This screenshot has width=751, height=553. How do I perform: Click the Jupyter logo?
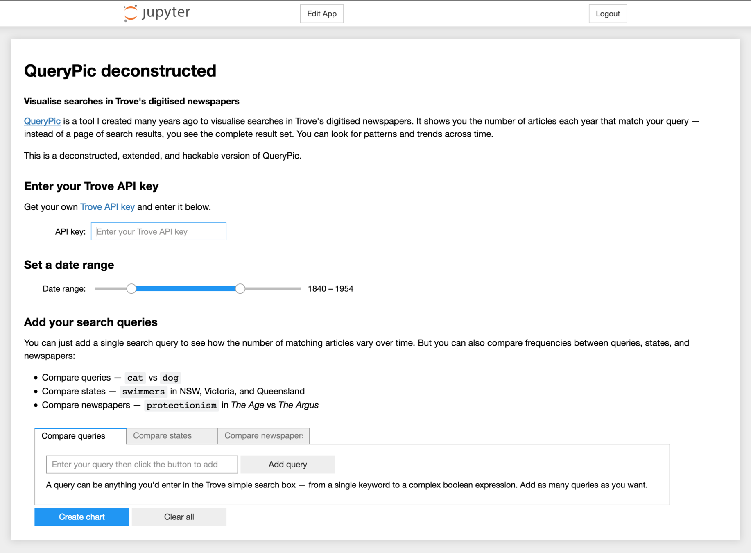157,13
